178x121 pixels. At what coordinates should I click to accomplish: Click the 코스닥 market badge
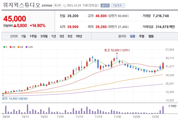(57, 5)
